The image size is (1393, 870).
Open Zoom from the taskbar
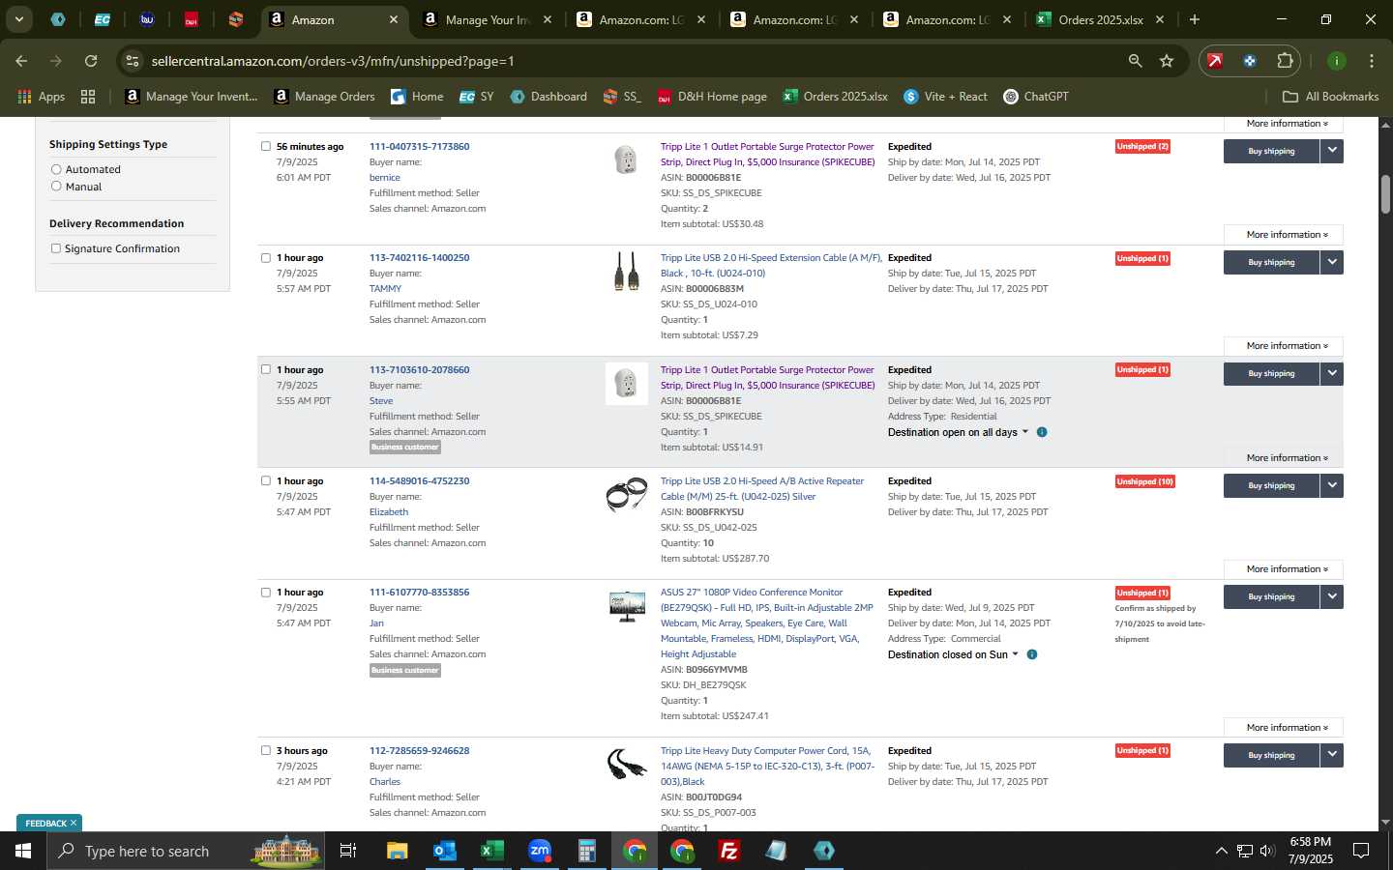539,851
